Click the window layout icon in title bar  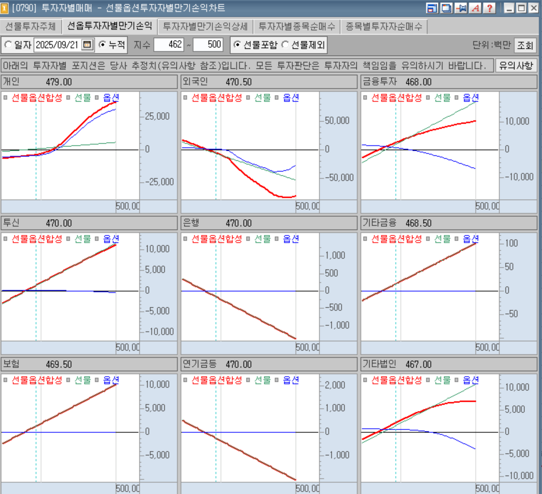(x=433, y=8)
